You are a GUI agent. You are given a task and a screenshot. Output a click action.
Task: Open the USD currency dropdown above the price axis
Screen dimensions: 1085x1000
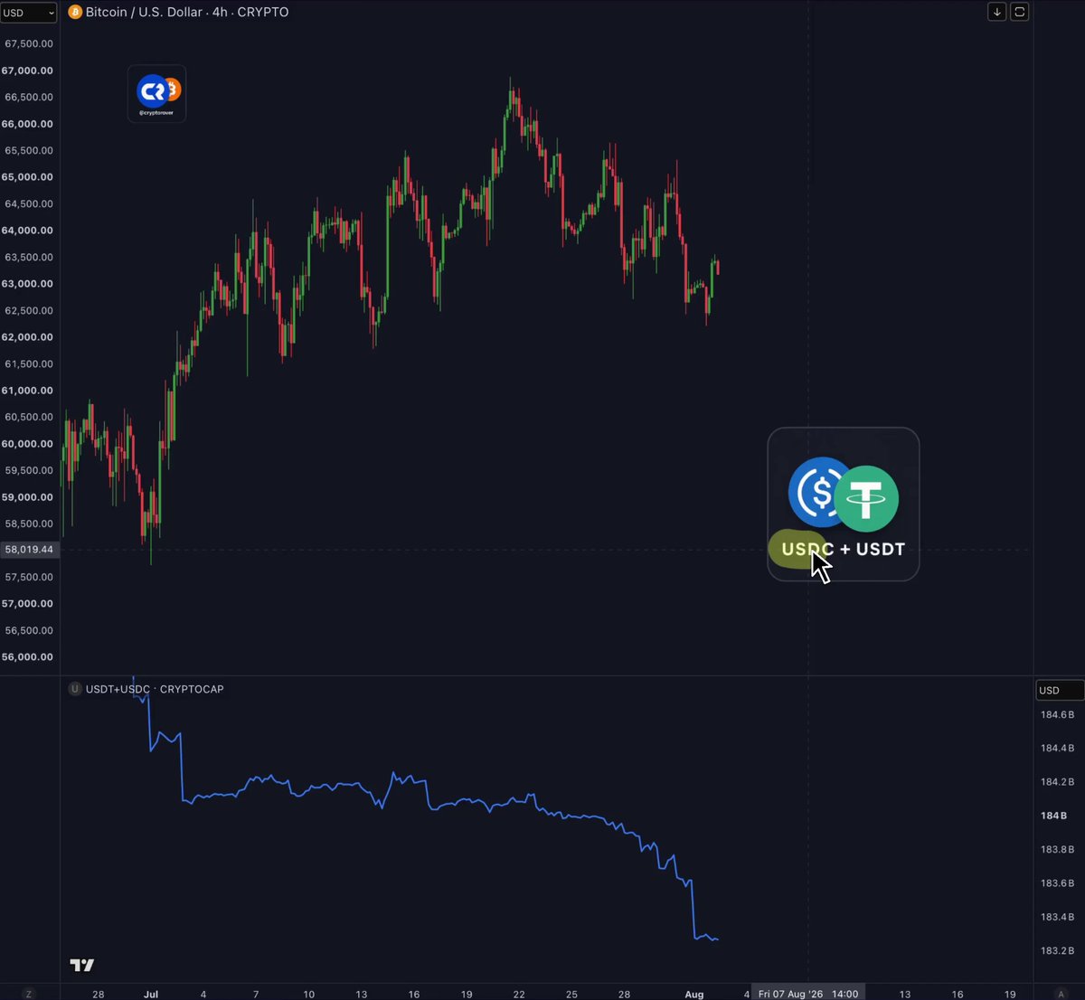(x=29, y=13)
